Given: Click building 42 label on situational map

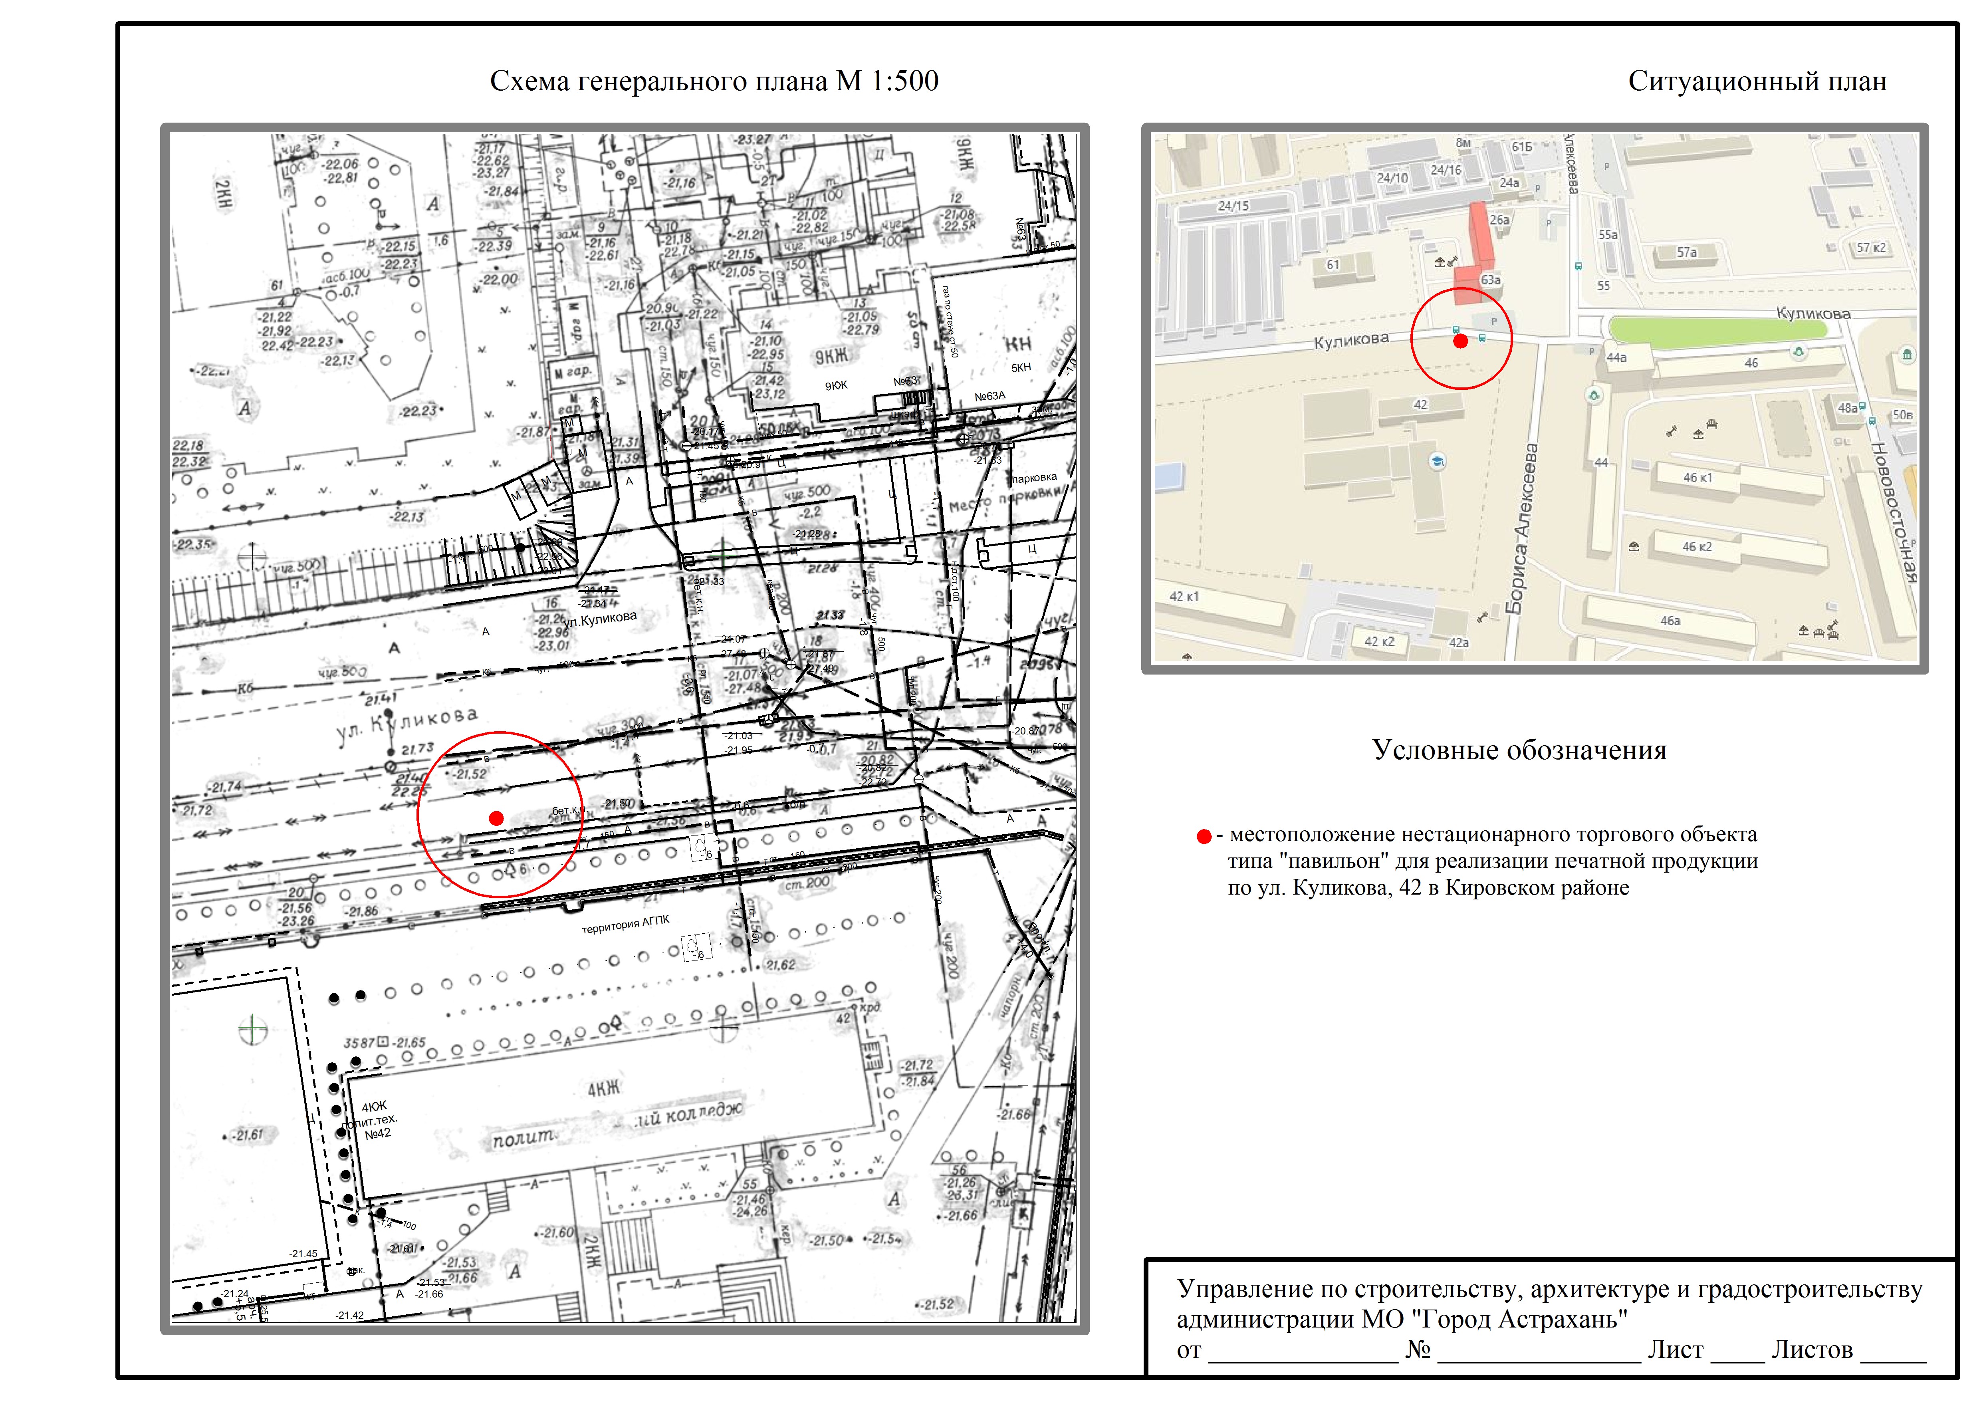Looking at the screenshot, I should point(1420,405).
